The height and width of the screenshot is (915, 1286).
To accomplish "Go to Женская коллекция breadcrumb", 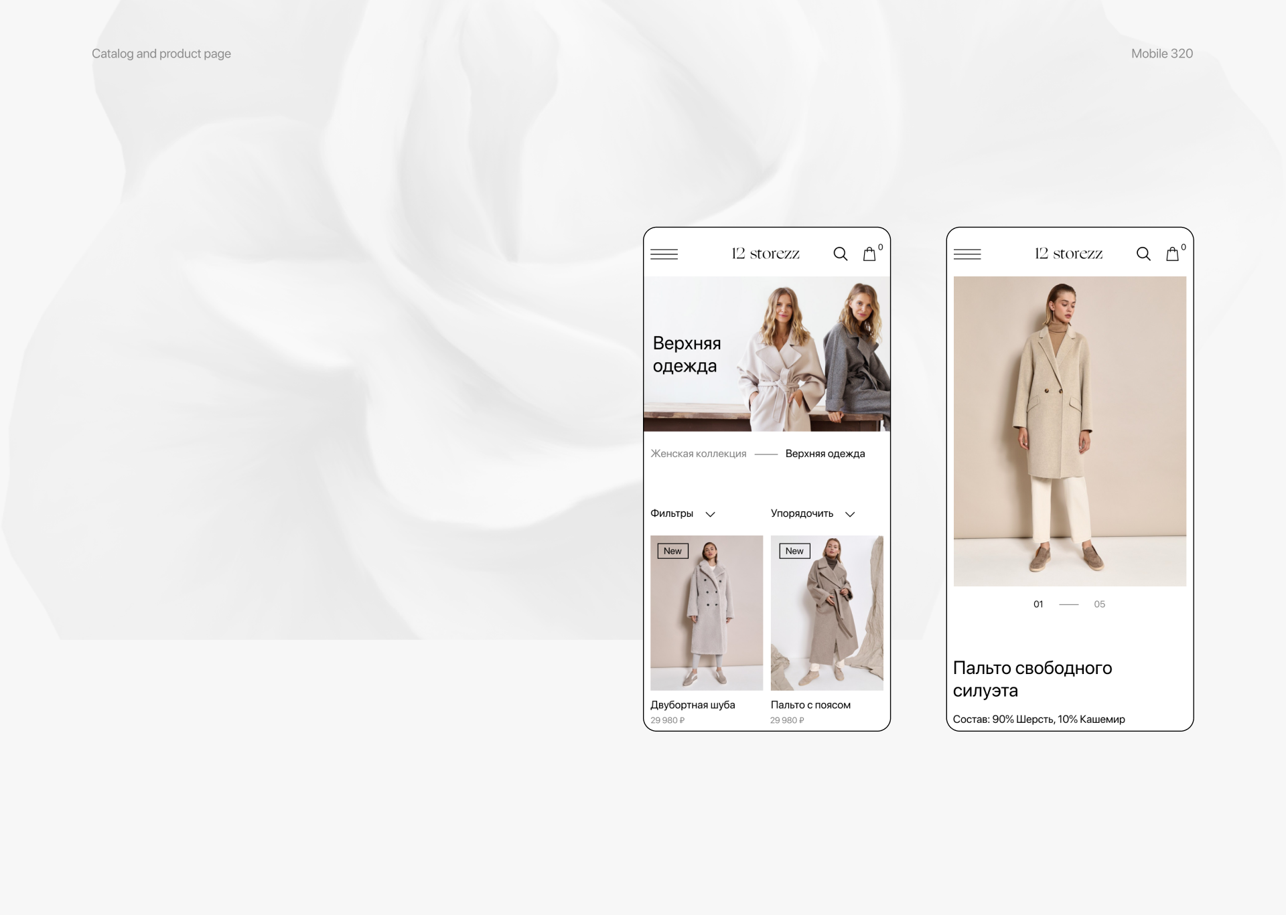I will point(698,454).
